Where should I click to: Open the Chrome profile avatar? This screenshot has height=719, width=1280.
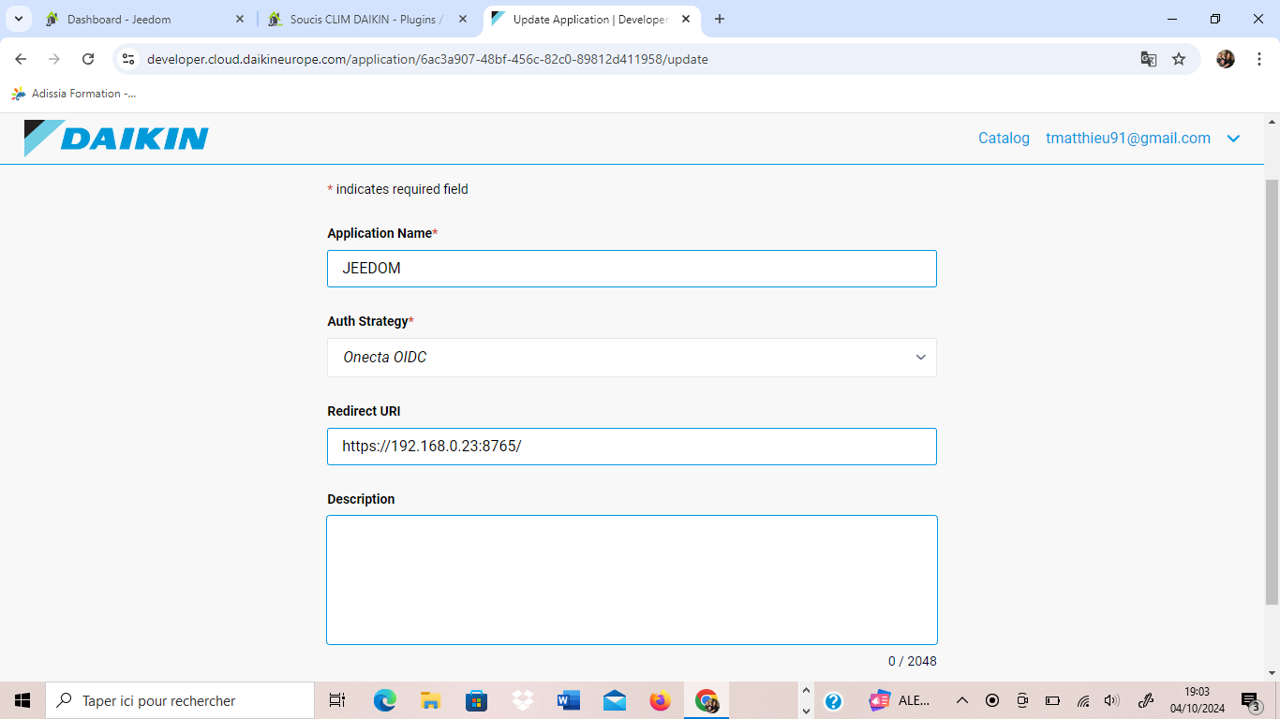coord(1226,59)
